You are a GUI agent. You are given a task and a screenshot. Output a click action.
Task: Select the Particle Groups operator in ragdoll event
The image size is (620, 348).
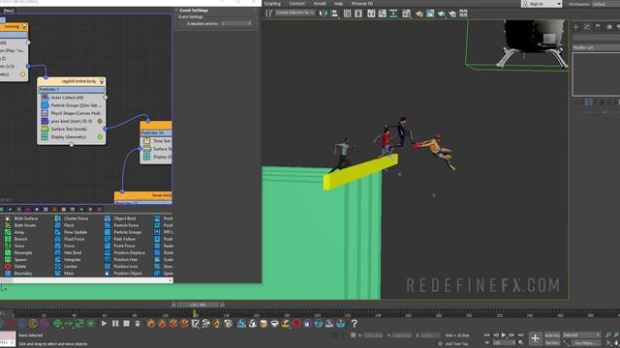point(71,105)
